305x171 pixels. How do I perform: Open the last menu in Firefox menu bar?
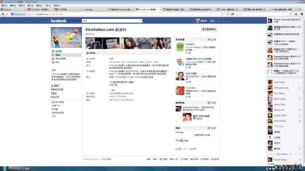pos(57,6)
